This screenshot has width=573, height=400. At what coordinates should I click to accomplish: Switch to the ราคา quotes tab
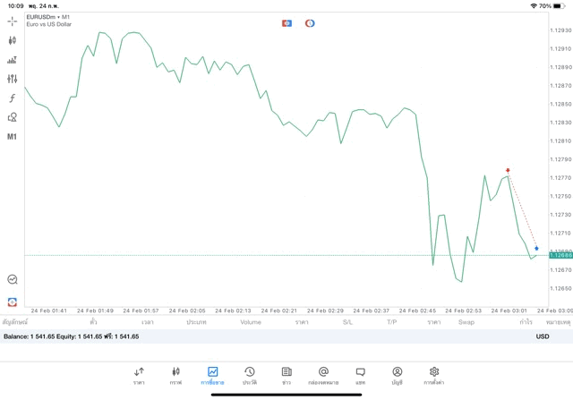tap(139, 376)
